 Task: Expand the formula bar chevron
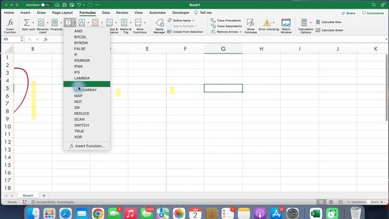click(x=386, y=39)
